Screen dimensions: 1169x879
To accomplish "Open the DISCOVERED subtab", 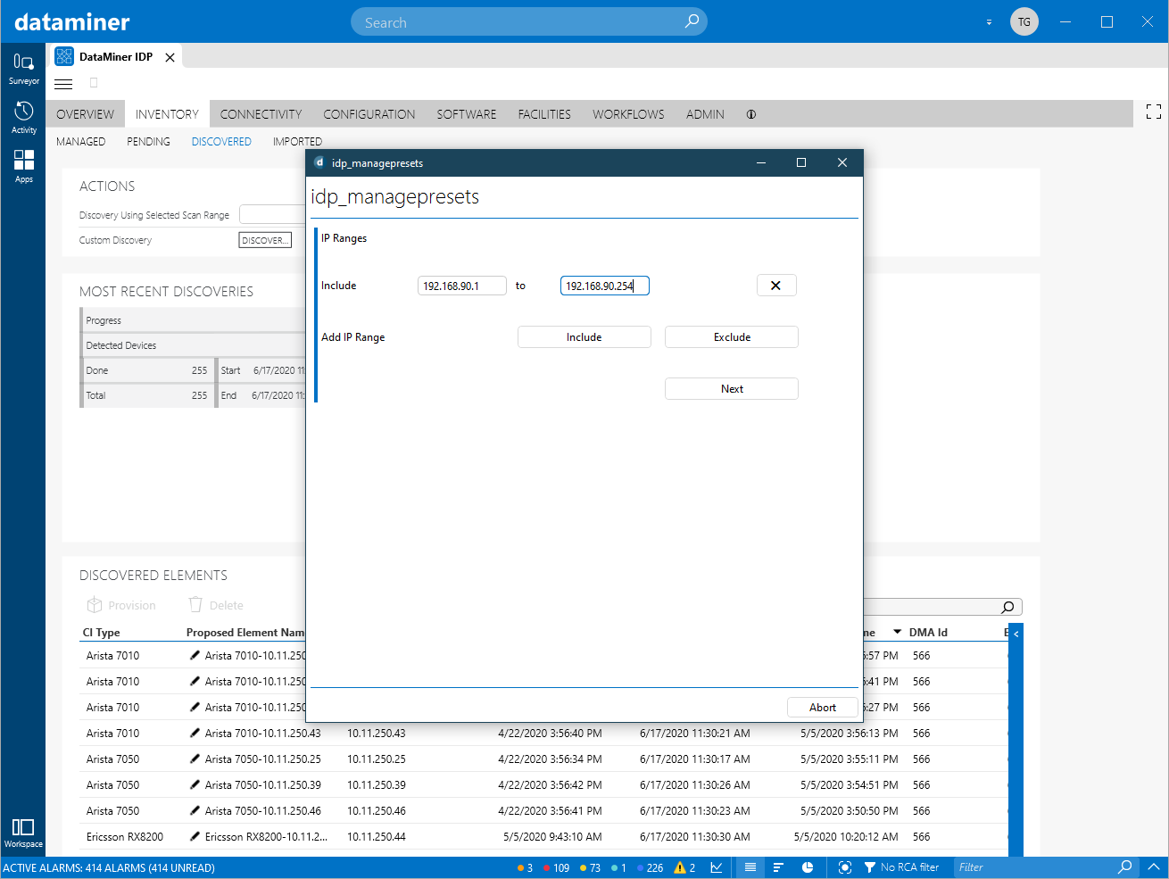I will click(221, 142).
